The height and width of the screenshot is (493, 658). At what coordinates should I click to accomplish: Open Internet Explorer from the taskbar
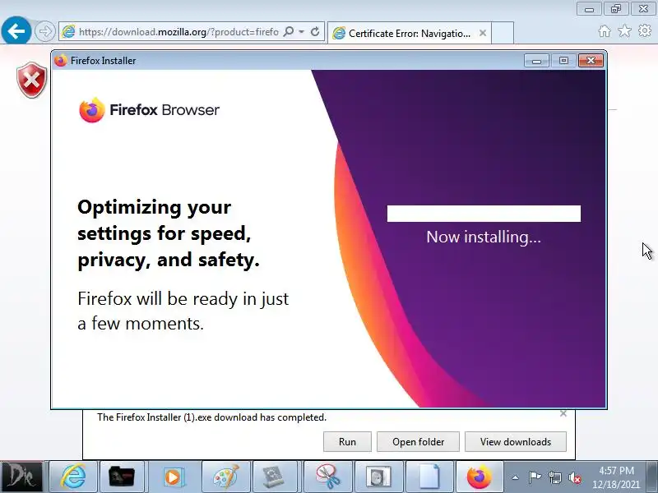[x=73, y=477]
